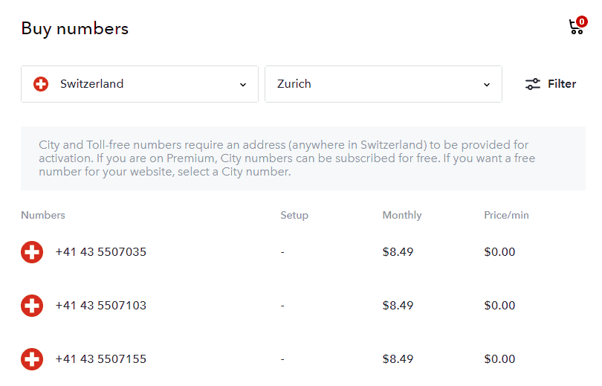Select number +41 43 5507035
Image resolution: width=602 pixels, height=386 pixels.
[100, 252]
